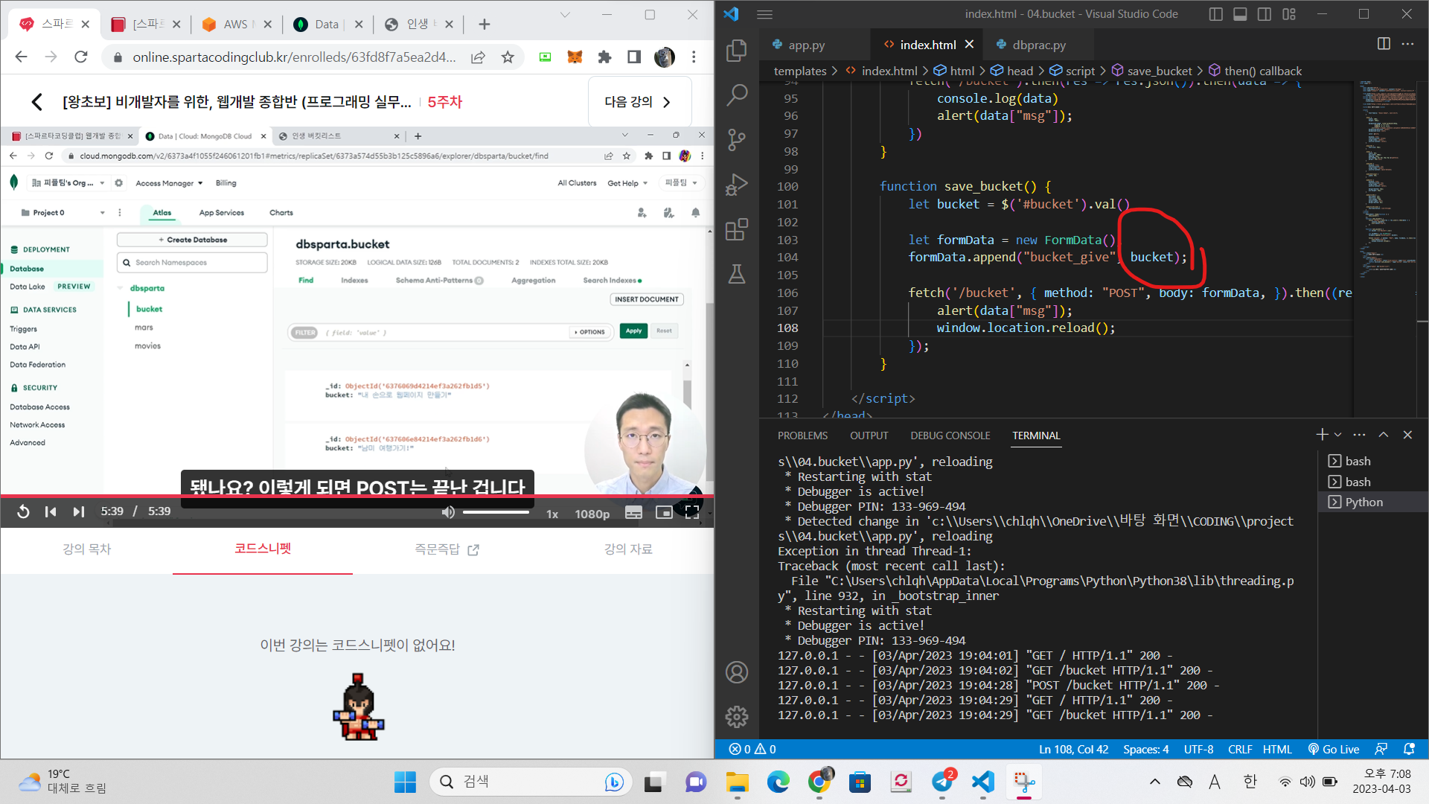The width and height of the screenshot is (1429, 804).
Task: Open VS Code notifications bell
Action: pos(1409,749)
